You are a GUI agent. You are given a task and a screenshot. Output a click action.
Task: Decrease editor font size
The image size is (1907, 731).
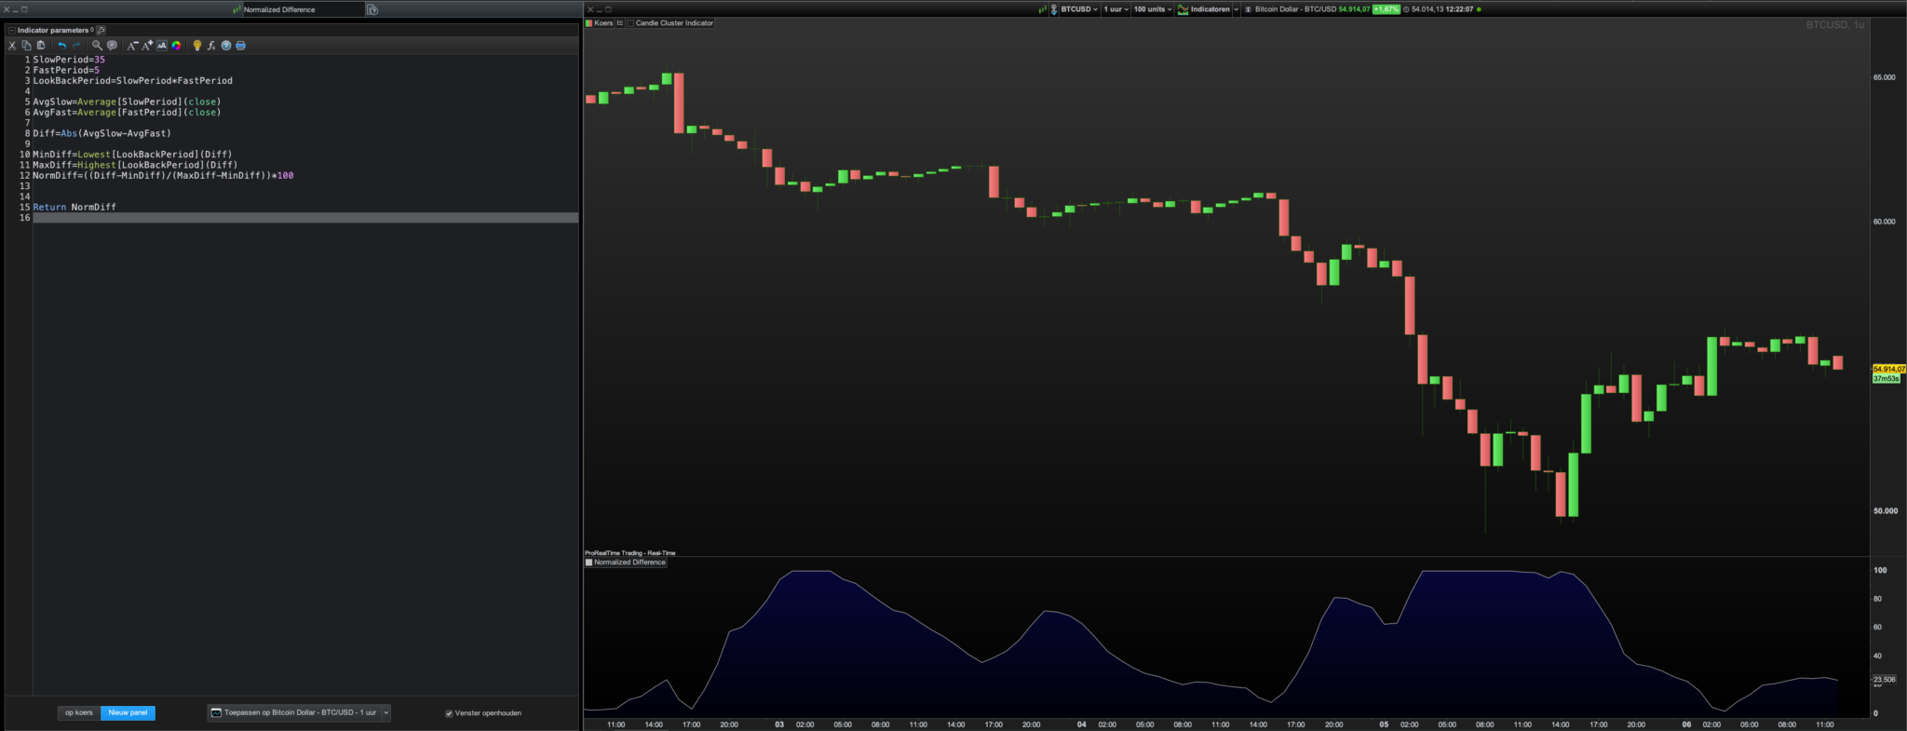(x=132, y=45)
